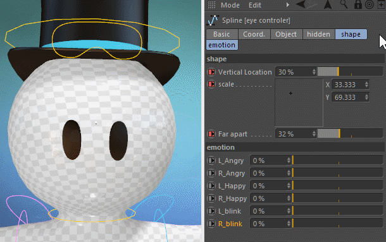Adjust the Vertical Location slider

point(350,72)
